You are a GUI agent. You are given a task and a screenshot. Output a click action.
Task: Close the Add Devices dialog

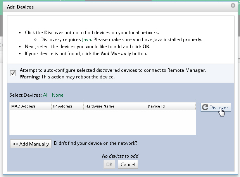click(233, 6)
